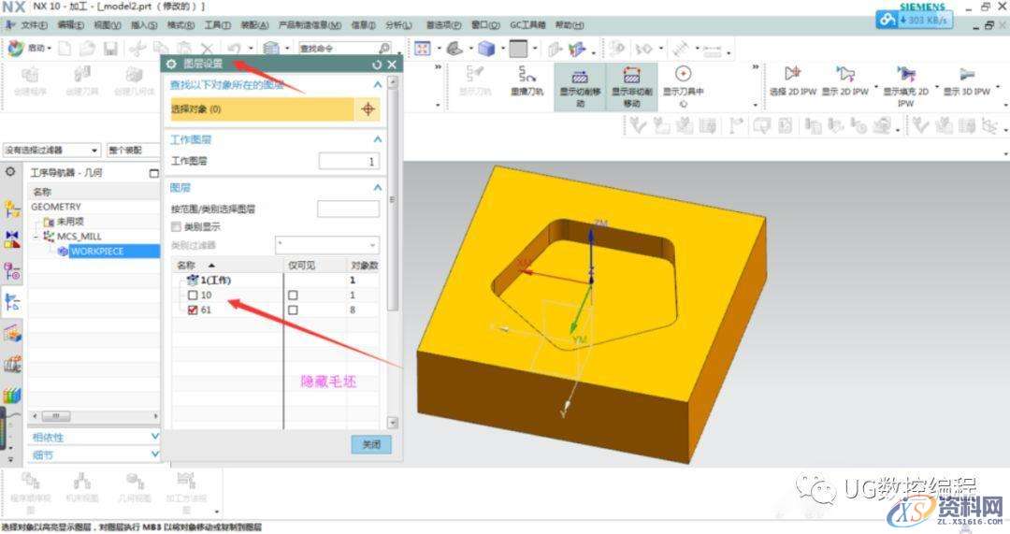Click the select-object crosshair icon in dialog
Image resolution: width=1010 pixels, height=534 pixels.
point(368,109)
